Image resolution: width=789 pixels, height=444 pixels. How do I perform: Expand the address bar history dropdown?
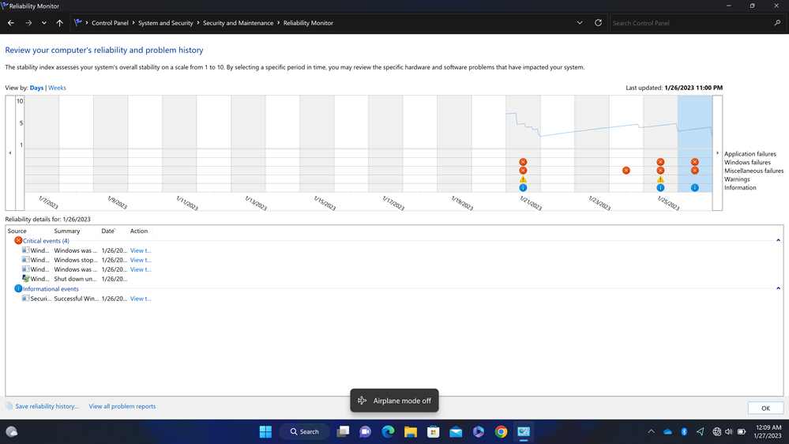point(580,23)
